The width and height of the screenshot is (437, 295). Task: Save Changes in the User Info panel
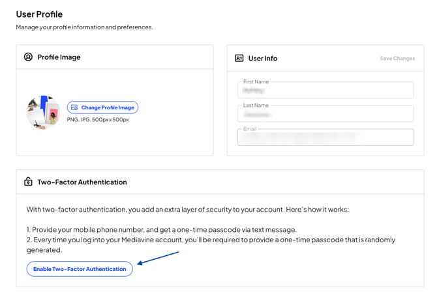397,59
